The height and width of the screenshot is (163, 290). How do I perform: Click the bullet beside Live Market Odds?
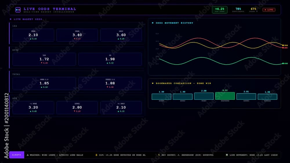click(x=10, y=19)
